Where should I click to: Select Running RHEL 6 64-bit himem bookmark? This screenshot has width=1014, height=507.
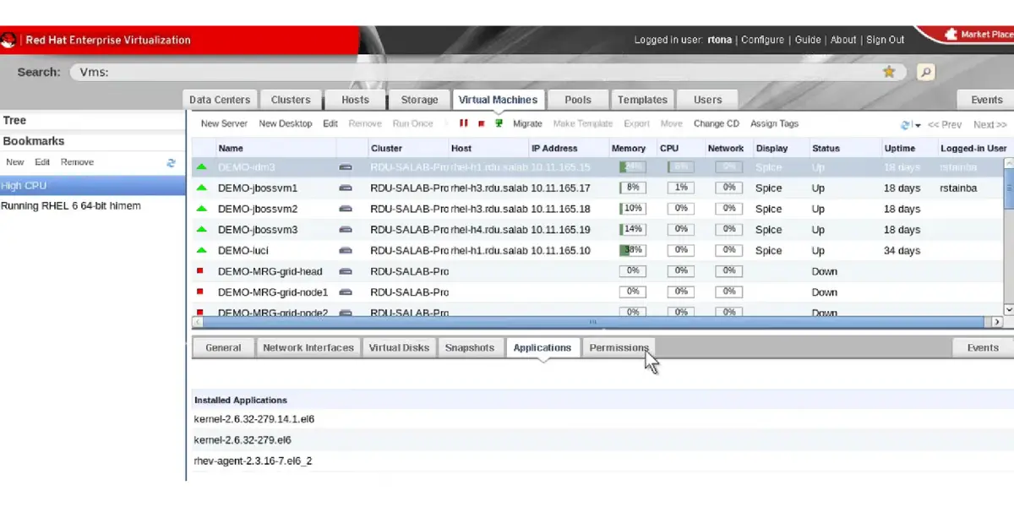(92, 206)
